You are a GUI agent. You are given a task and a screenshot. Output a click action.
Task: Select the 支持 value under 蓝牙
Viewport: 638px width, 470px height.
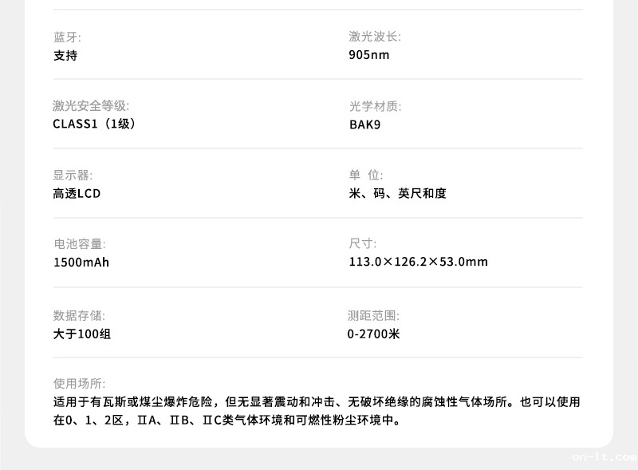tap(65, 56)
